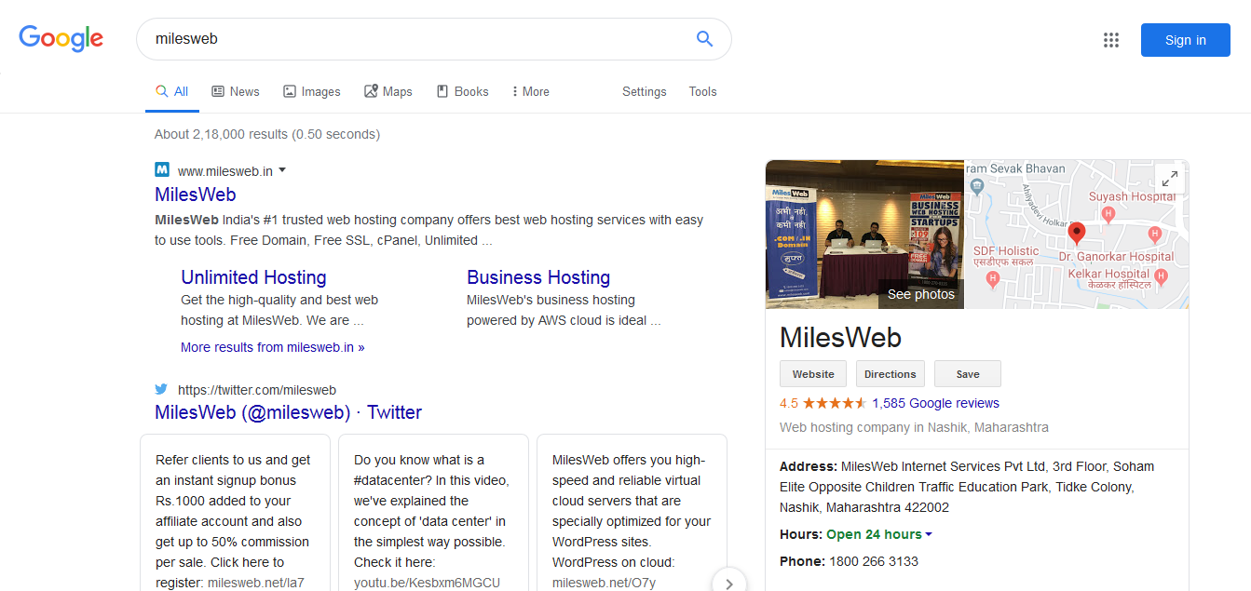The width and height of the screenshot is (1251, 591).
Task: Select the All results tab
Action: point(172,91)
